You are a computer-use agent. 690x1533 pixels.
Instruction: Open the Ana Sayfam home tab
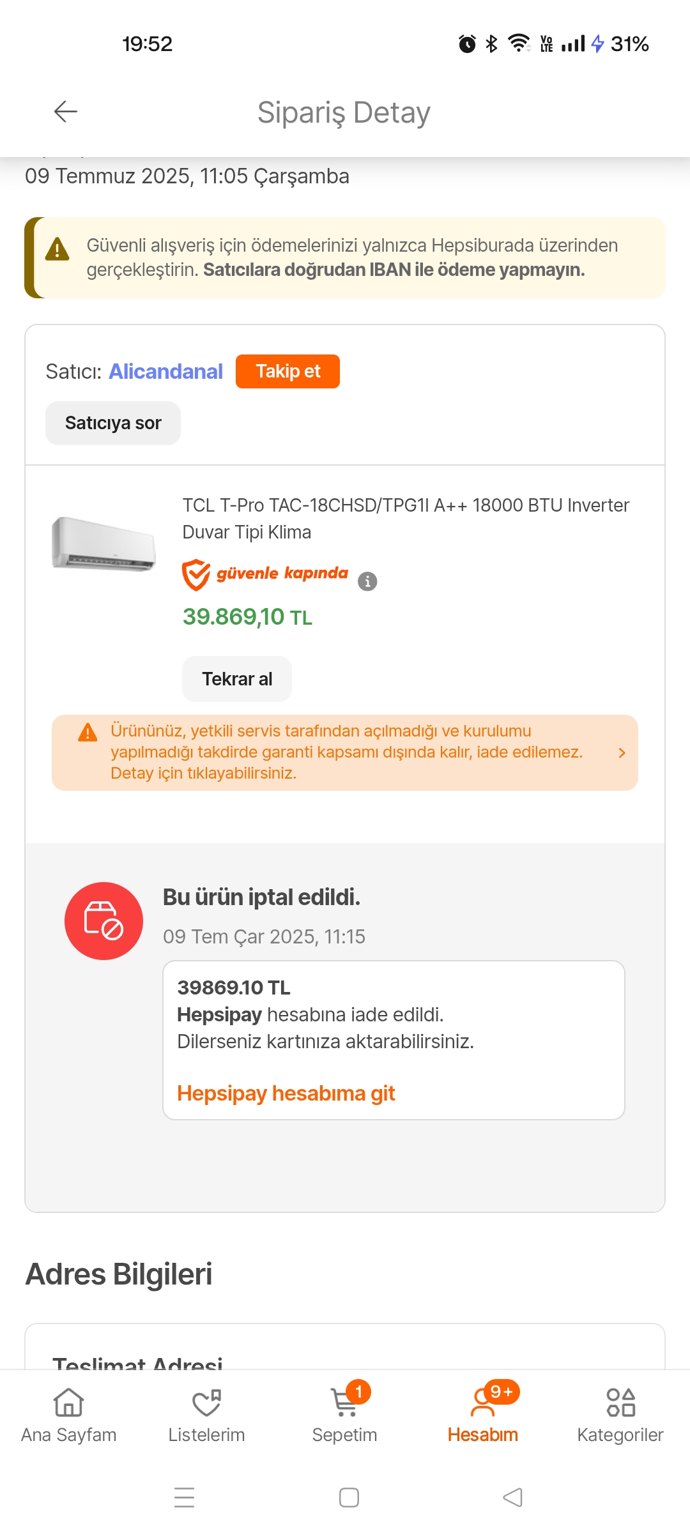(x=69, y=1415)
